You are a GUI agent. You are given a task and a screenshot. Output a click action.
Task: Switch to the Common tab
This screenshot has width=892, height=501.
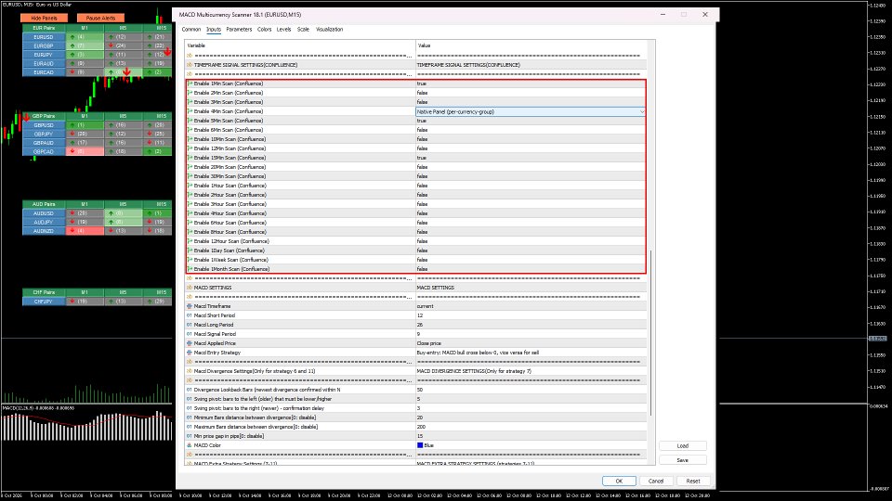tap(191, 30)
